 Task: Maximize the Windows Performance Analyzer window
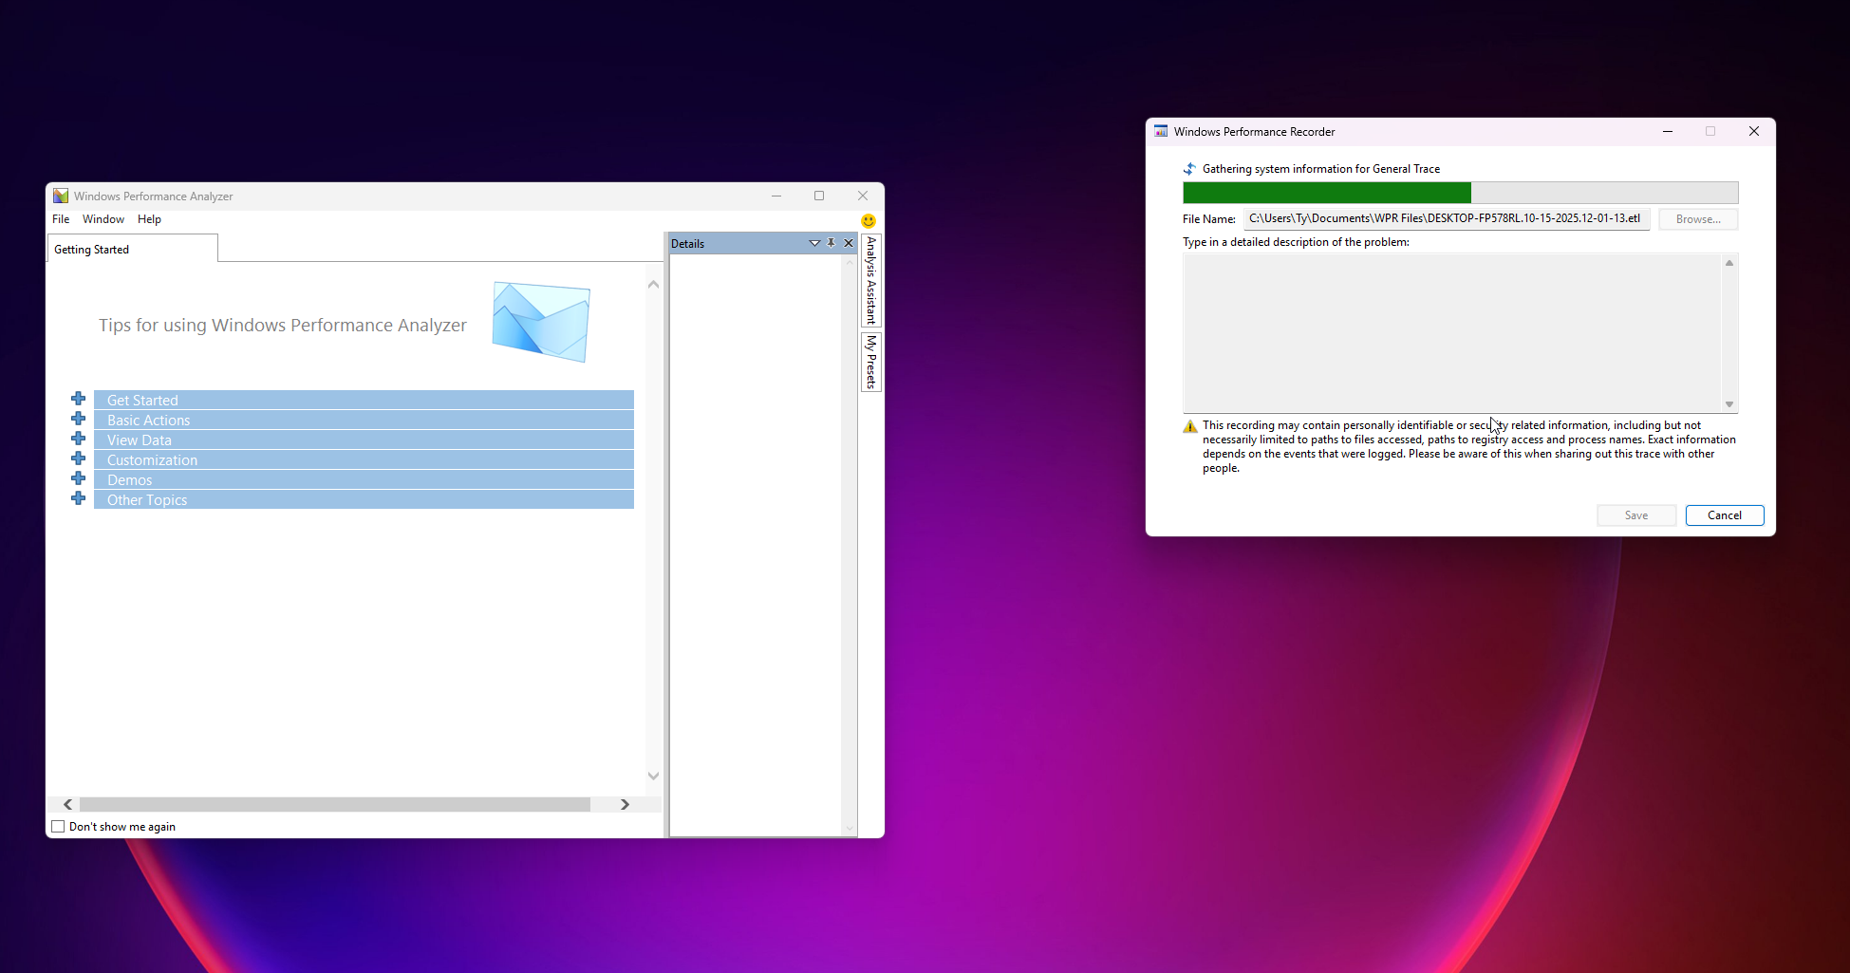[x=819, y=196]
